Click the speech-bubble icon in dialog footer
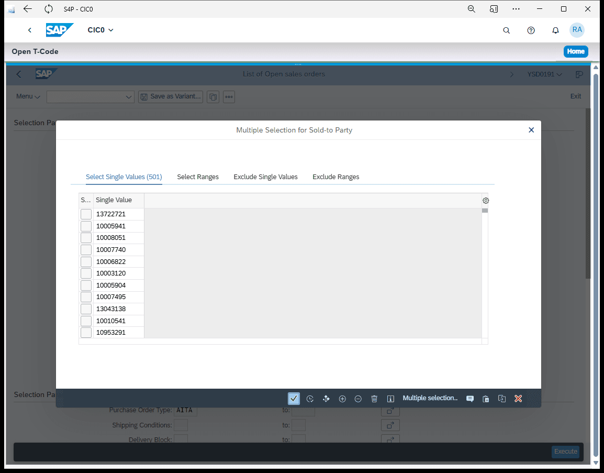The width and height of the screenshot is (604, 473). click(x=470, y=399)
